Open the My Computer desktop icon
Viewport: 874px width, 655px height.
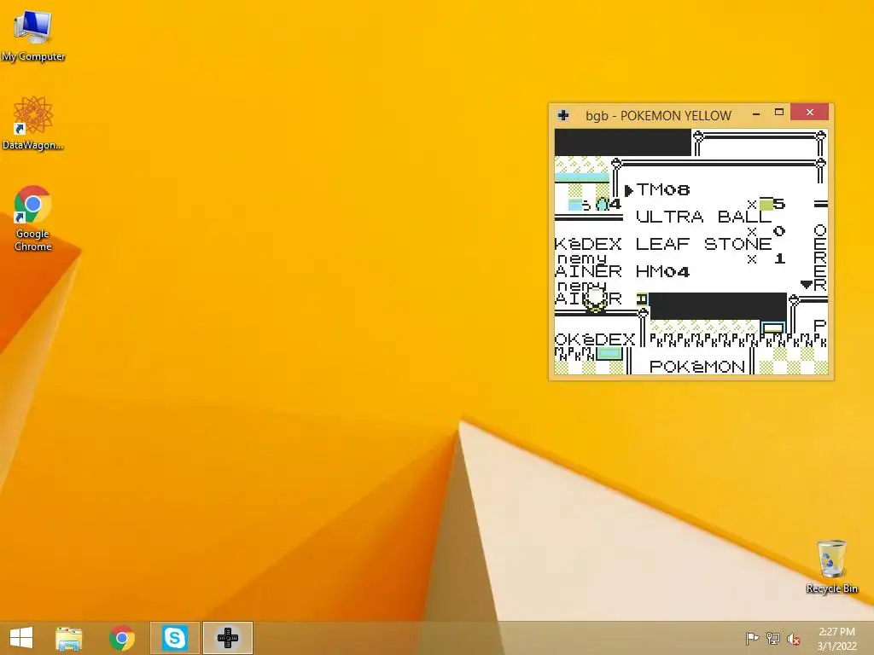33,36
